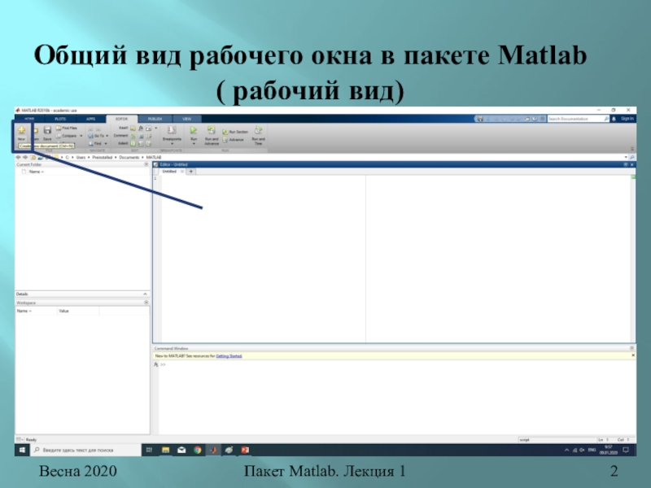Click the Indent smart-indent icon
Screen dimensions: 651x488
click(x=133, y=144)
